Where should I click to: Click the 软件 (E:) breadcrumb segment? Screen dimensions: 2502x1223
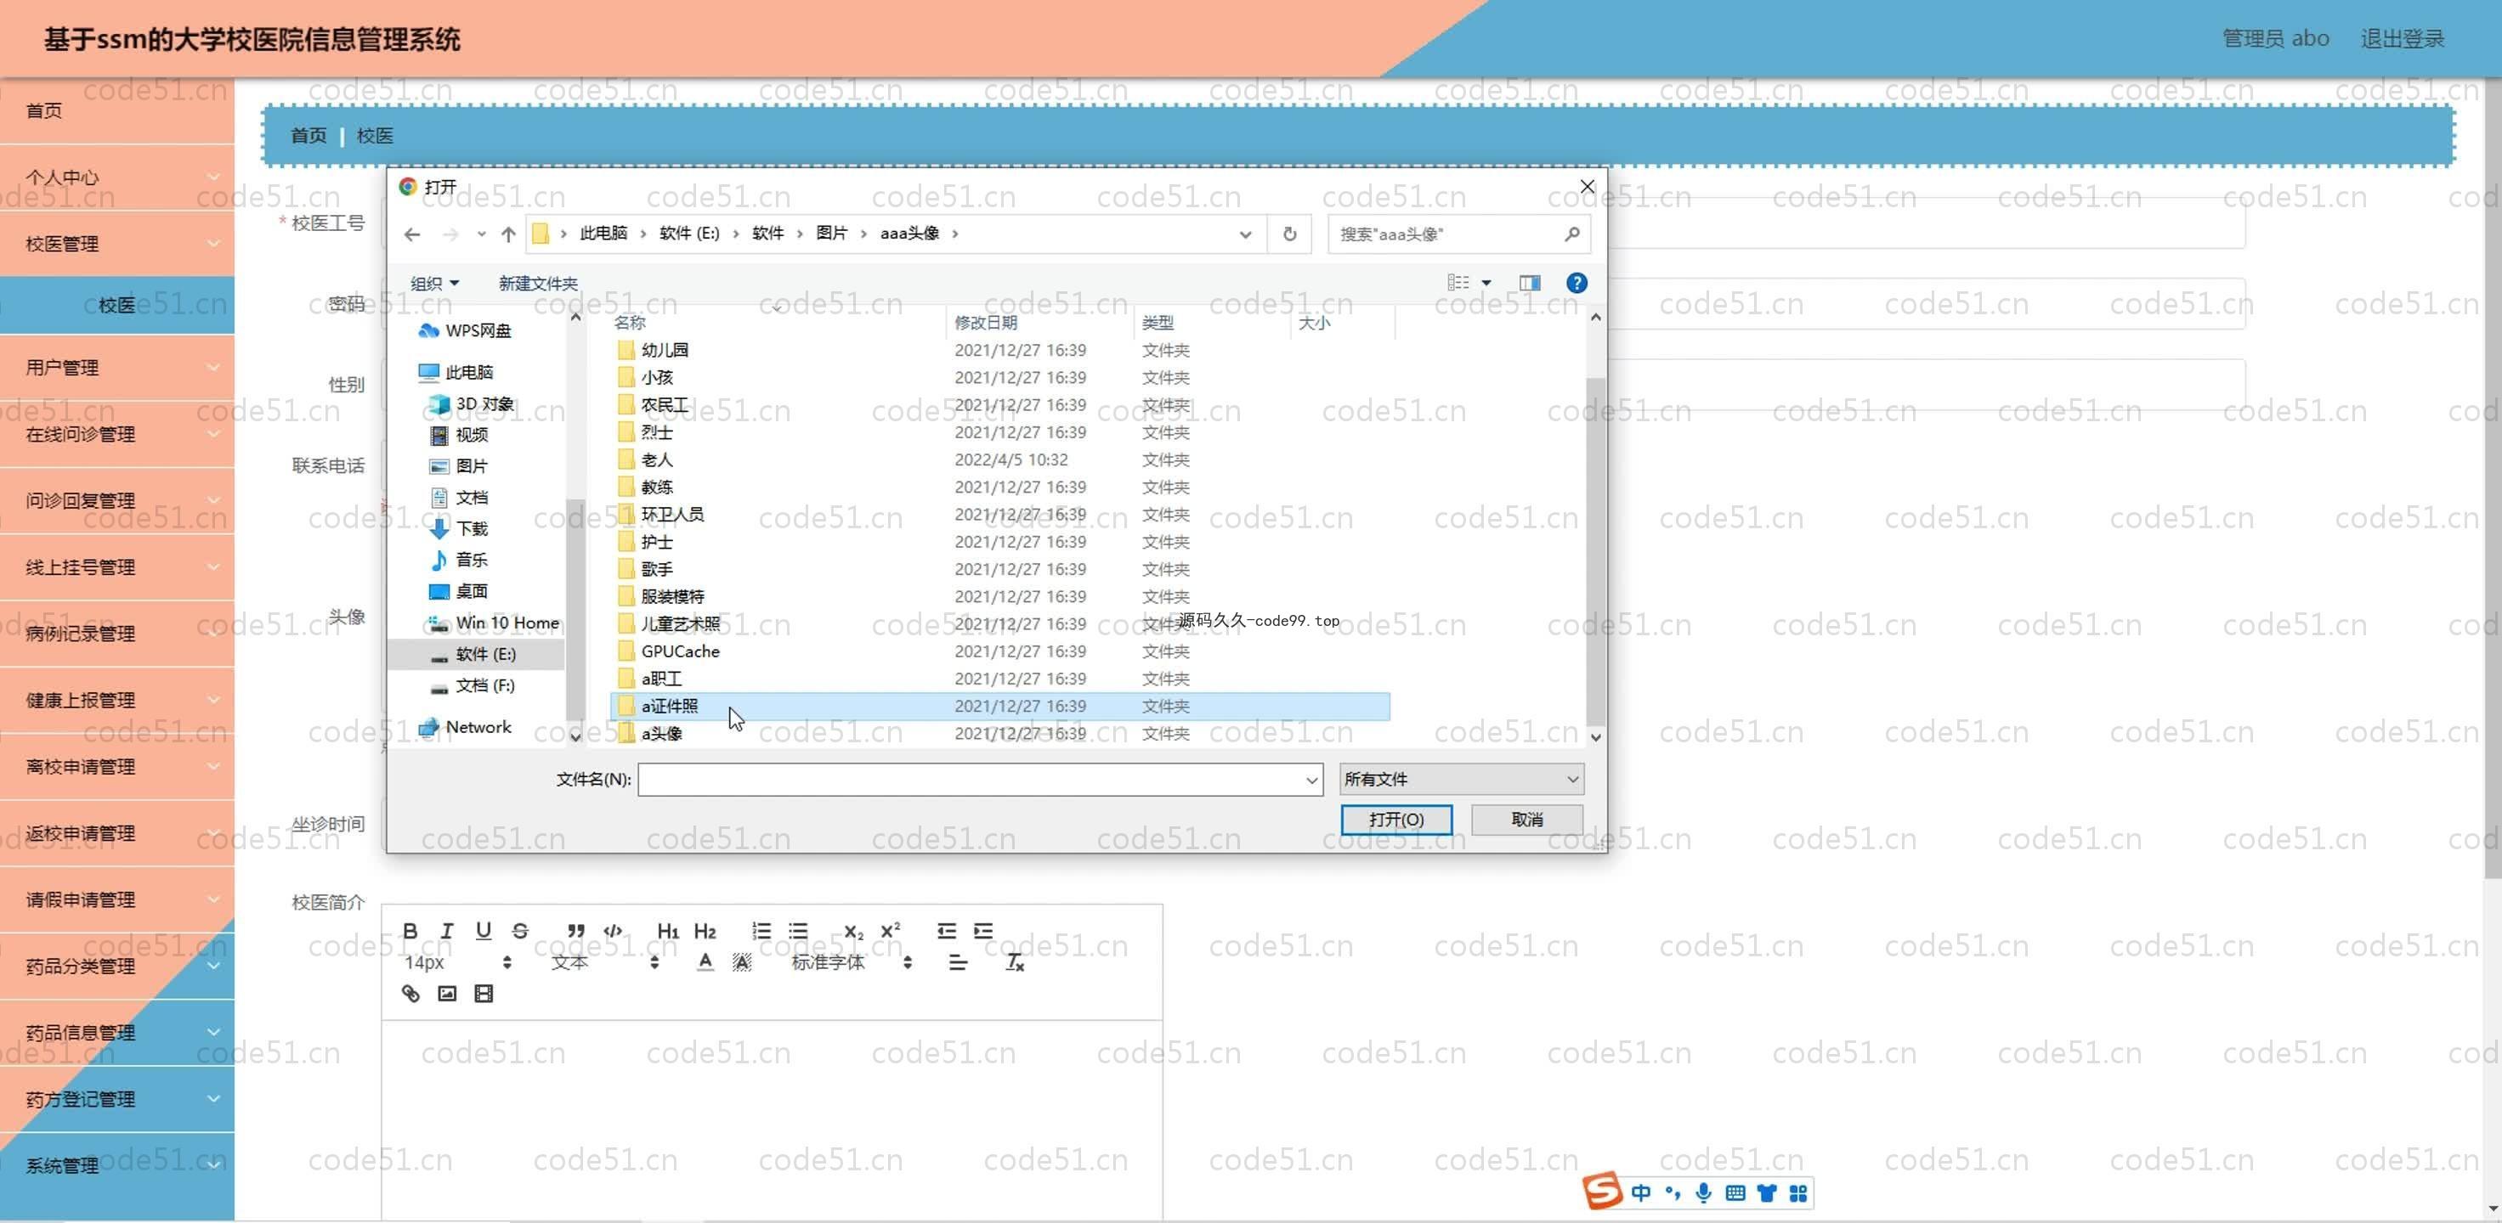(x=689, y=234)
